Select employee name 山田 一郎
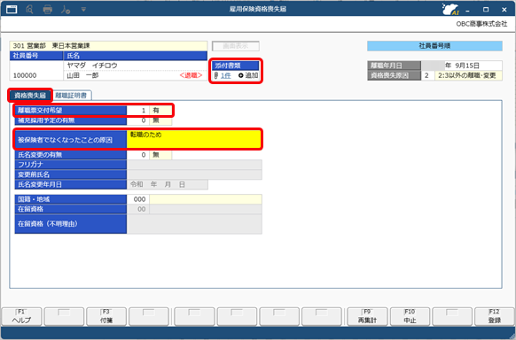Screen dimensions: 516x340 [x=82, y=75]
